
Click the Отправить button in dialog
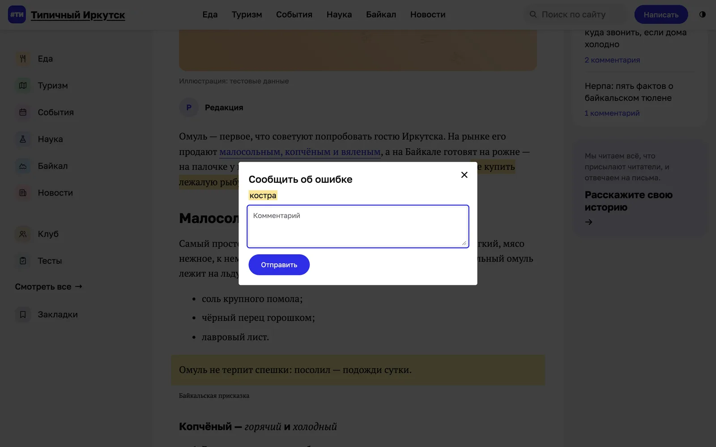pyautogui.click(x=279, y=265)
